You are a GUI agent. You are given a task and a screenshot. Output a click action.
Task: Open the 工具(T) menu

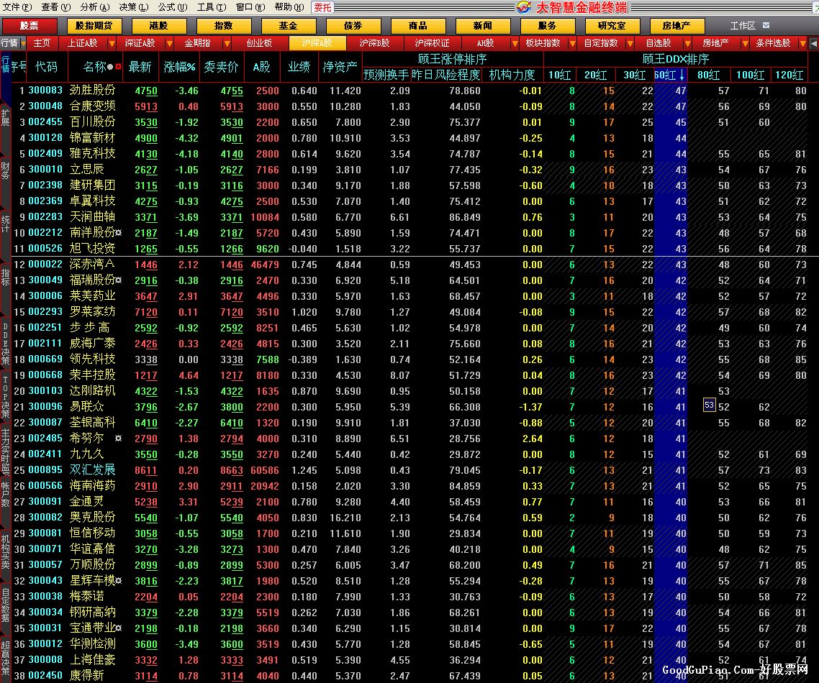[212, 6]
